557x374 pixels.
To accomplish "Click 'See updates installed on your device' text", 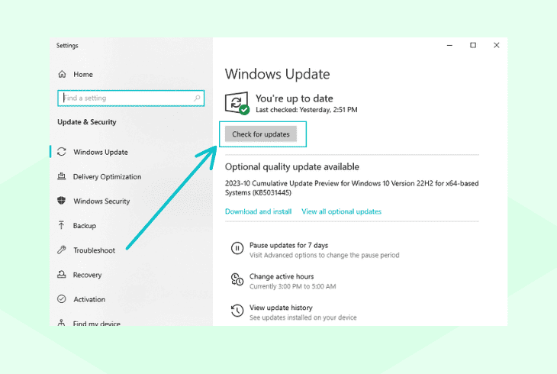I will 303,318.
